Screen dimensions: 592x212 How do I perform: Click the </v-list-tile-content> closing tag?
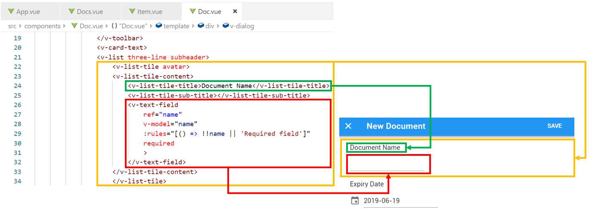pos(155,172)
